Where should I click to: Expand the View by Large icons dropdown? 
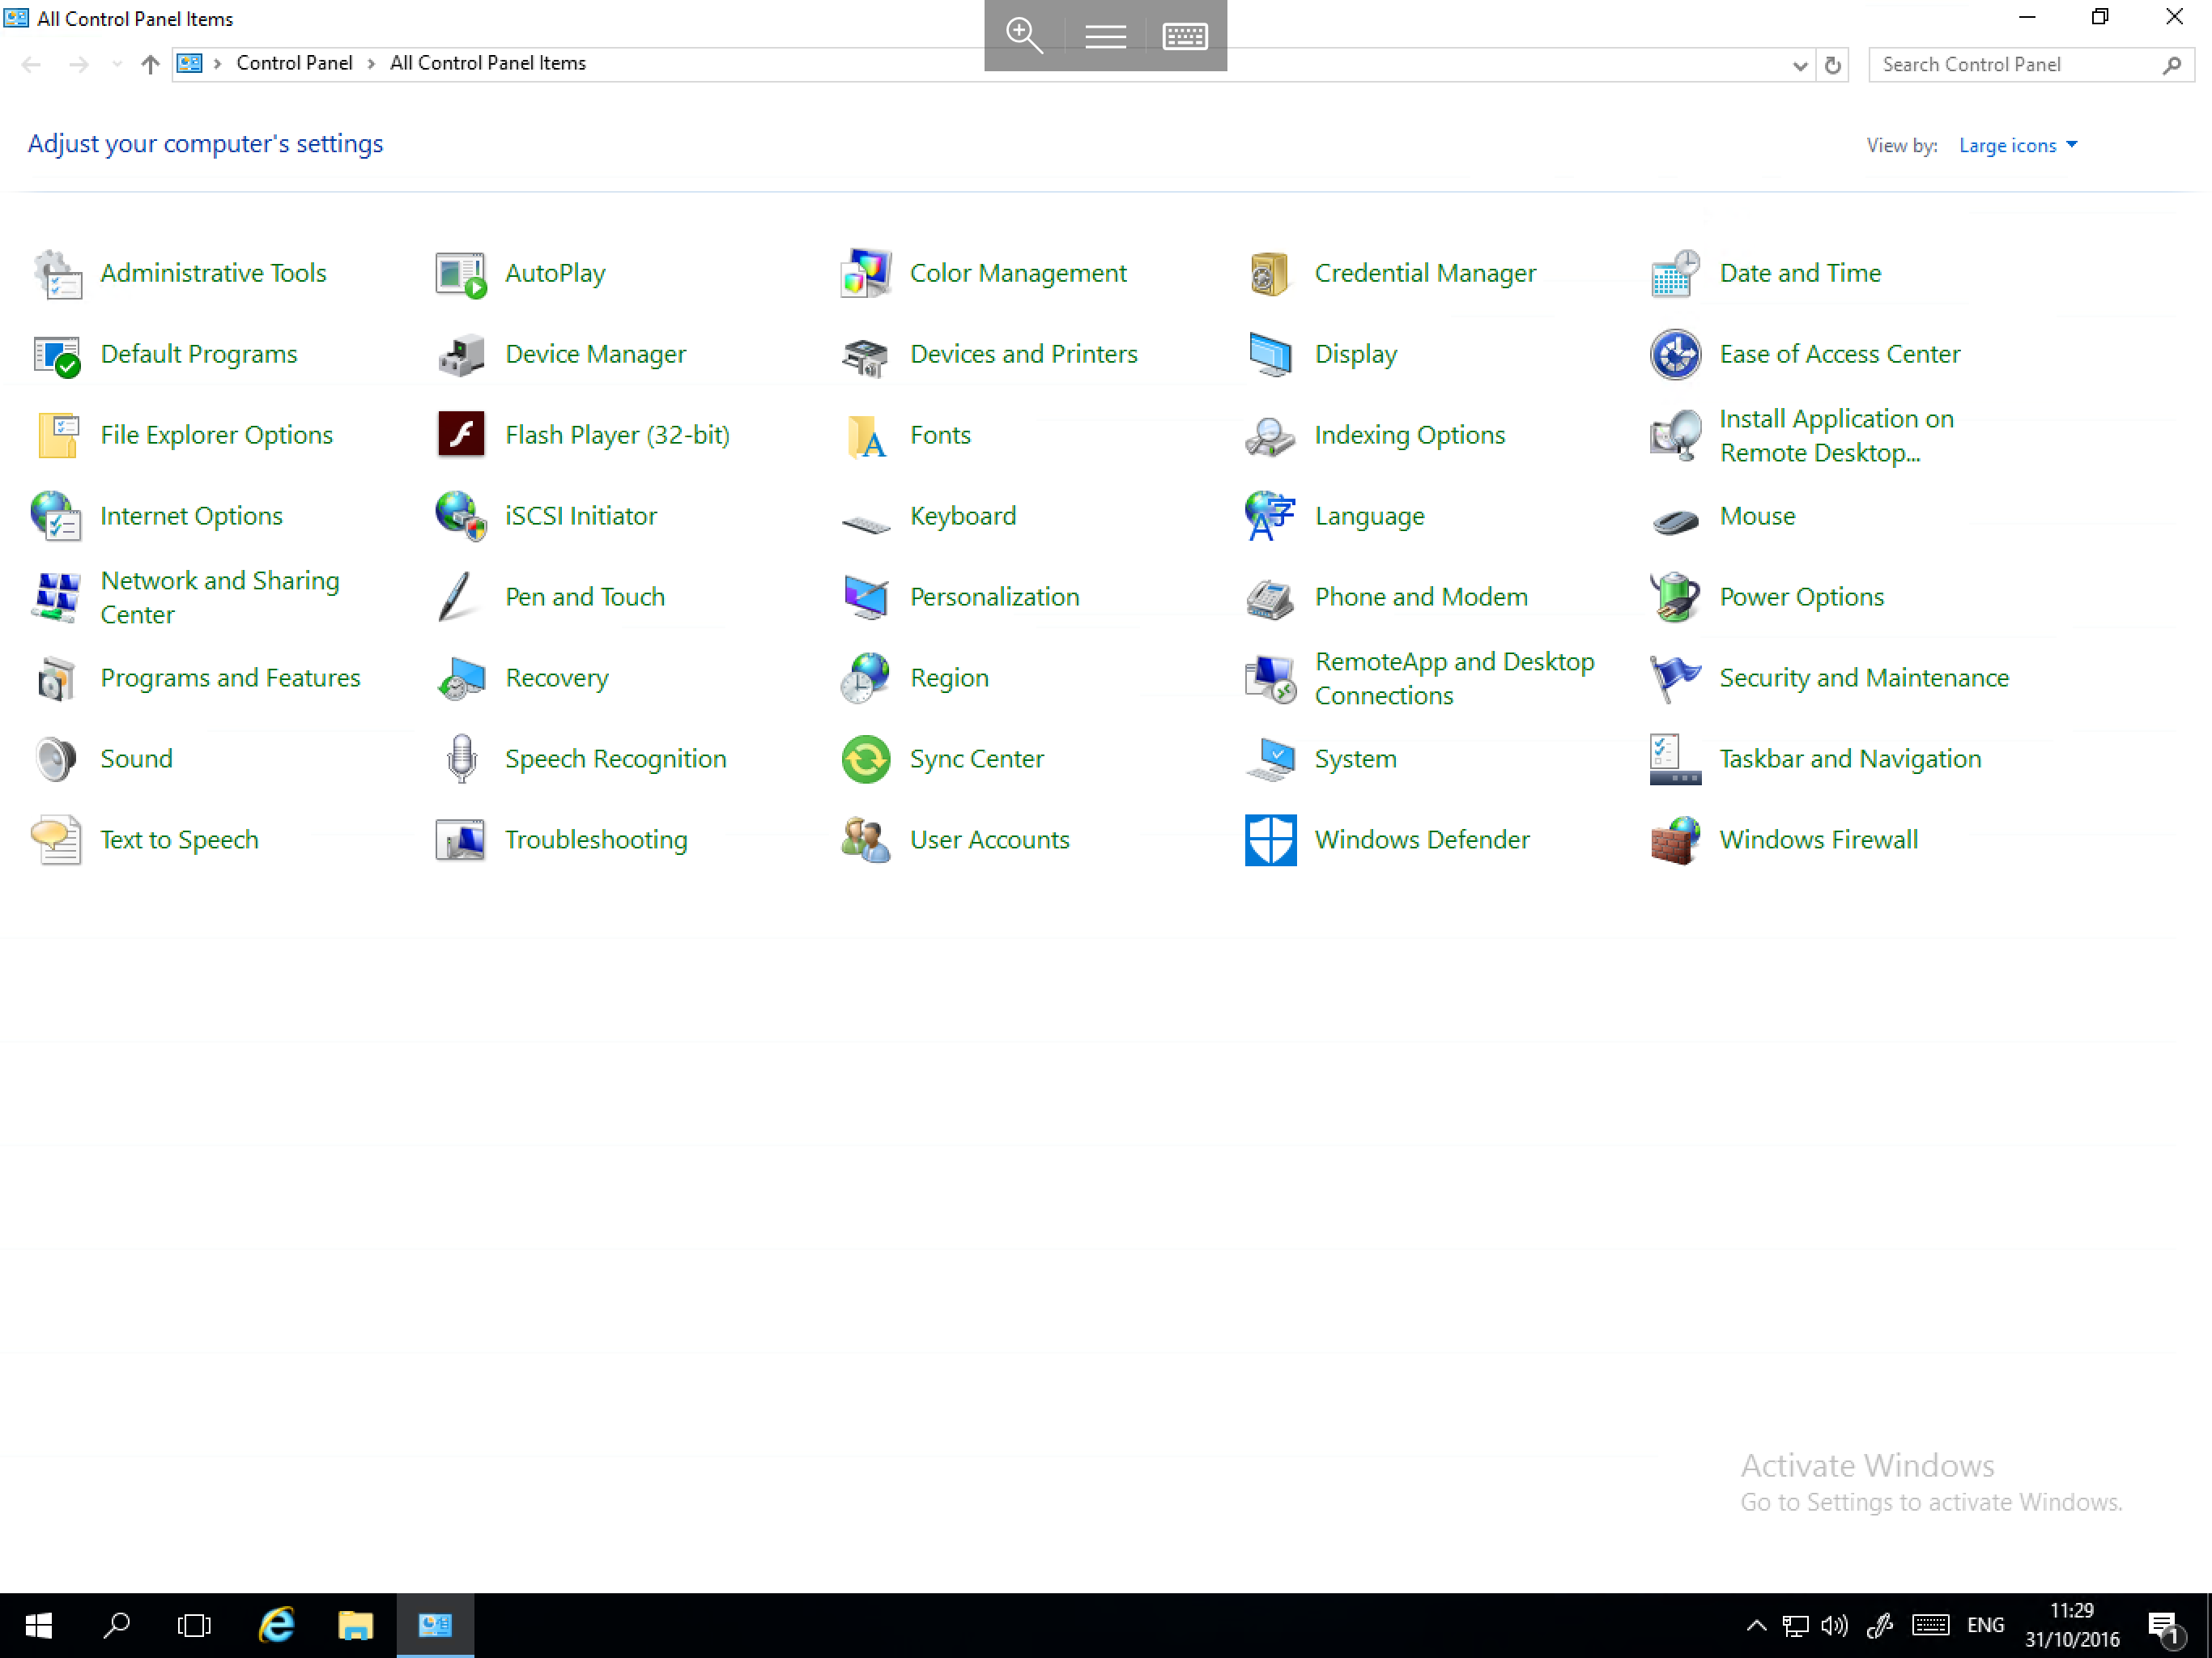click(x=2017, y=145)
